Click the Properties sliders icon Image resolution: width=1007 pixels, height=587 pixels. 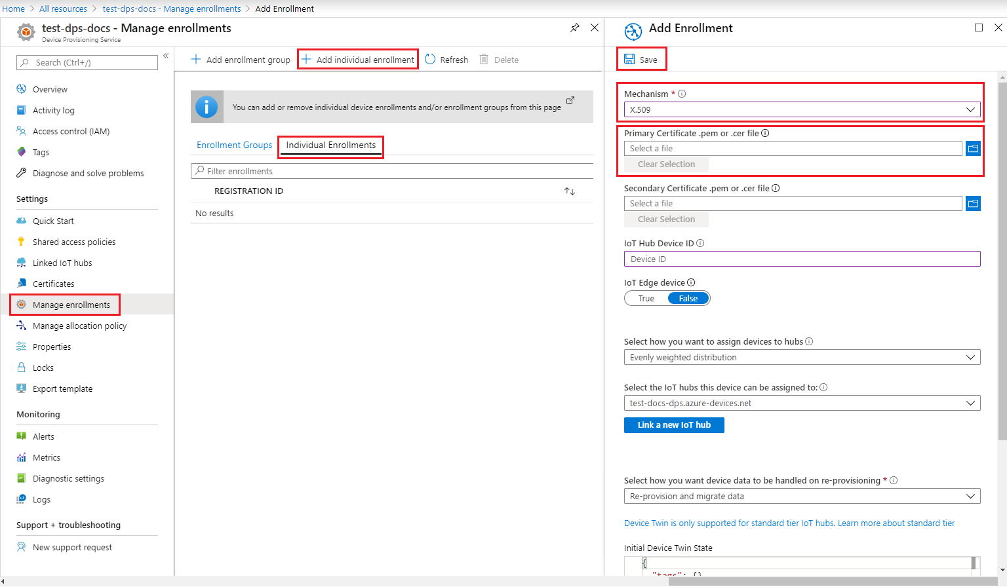21,347
